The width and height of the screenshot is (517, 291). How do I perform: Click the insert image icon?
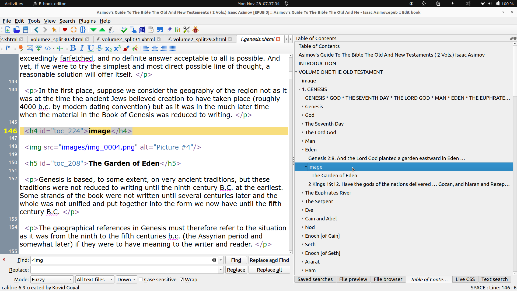point(30,48)
